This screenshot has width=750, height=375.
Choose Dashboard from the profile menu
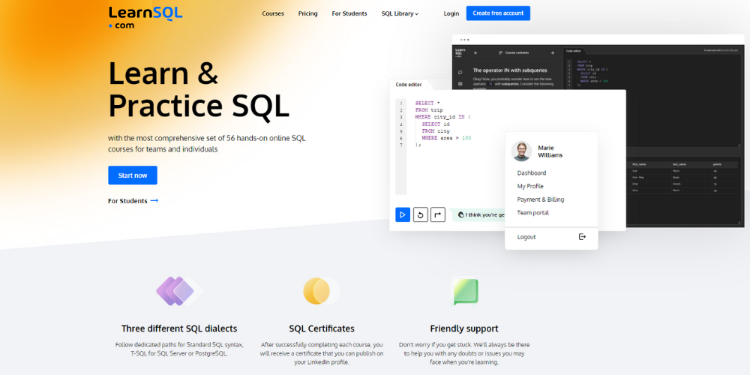click(532, 172)
